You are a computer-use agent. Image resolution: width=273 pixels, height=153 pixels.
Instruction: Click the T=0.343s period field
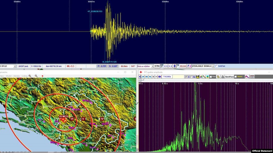[167, 76]
